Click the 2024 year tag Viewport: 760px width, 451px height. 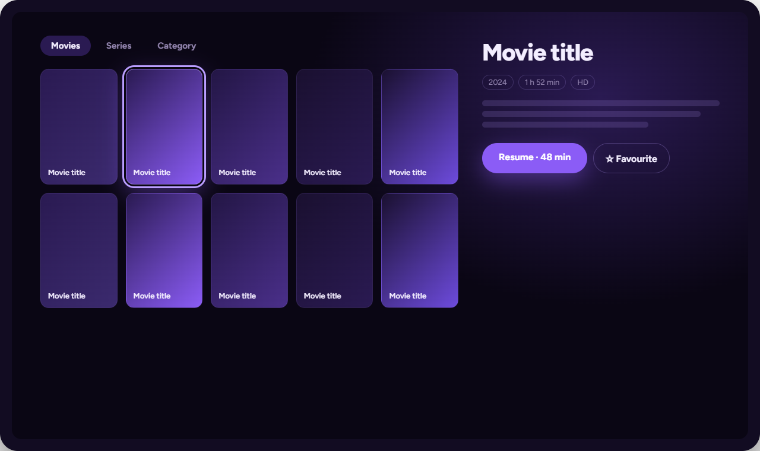tap(498, 82)
